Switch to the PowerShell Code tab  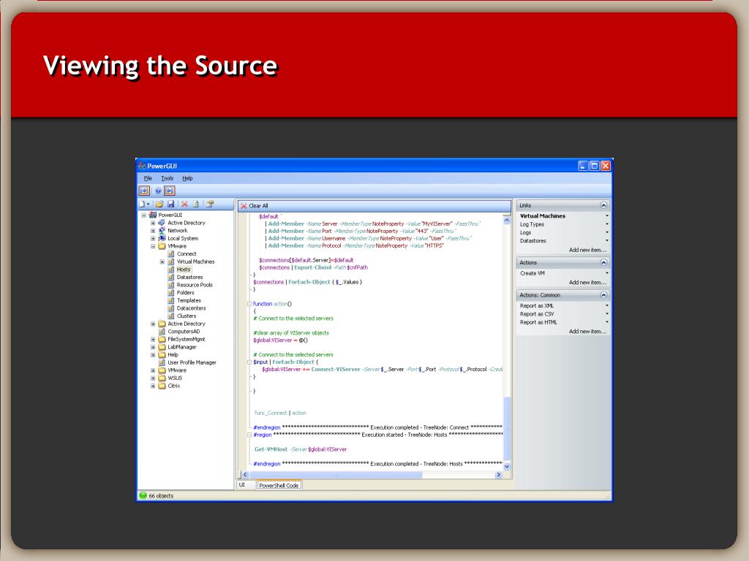(279, 485)
